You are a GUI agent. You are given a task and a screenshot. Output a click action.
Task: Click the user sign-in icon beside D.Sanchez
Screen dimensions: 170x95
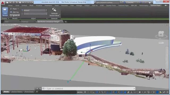(x=124, y=2)
